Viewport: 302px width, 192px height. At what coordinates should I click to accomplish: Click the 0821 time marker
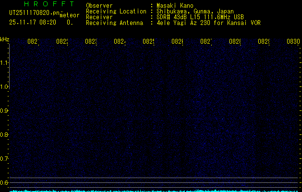coord(33,41)
